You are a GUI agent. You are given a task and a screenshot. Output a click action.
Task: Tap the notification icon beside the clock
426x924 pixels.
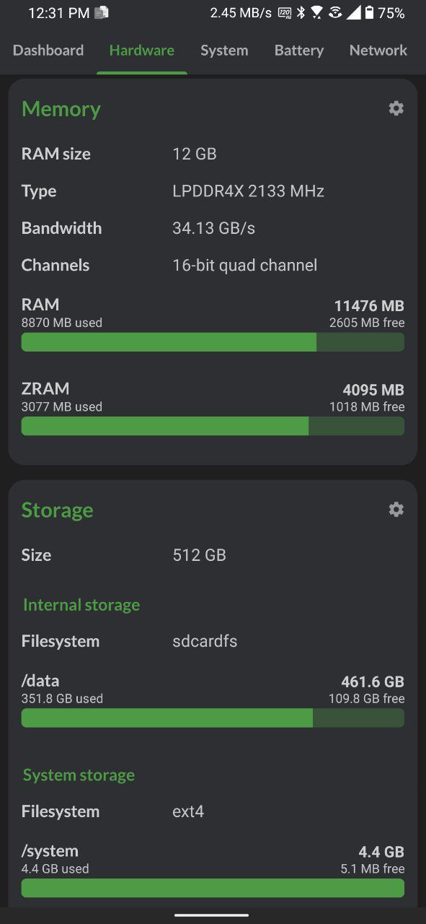pyautogui.click(x=102, y=12)
